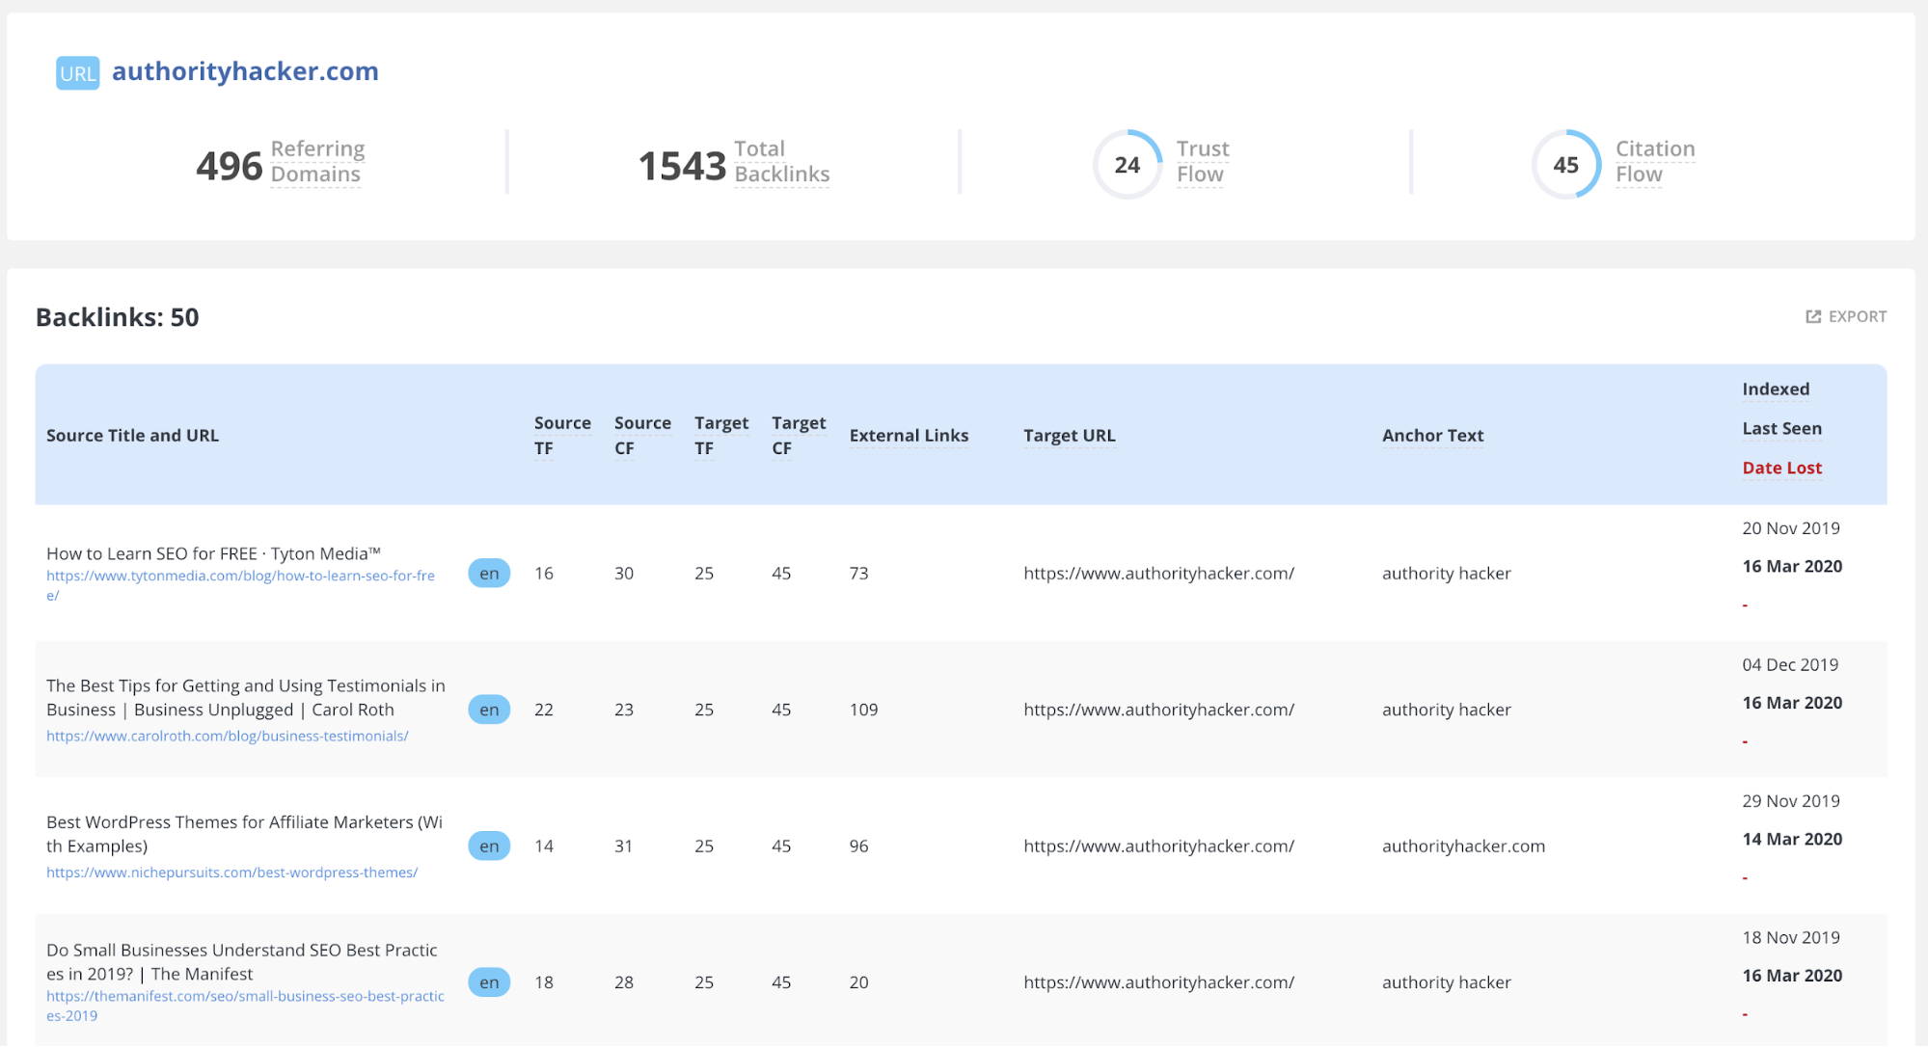Viewport: 1928px width, 1047px height.
Task: Click target URL in Carol Roth row
Action: coord(1158,710)
